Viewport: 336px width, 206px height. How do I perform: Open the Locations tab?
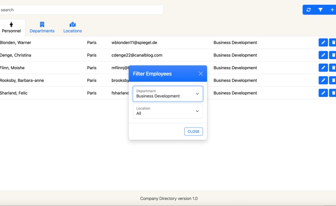pos(73,27)
